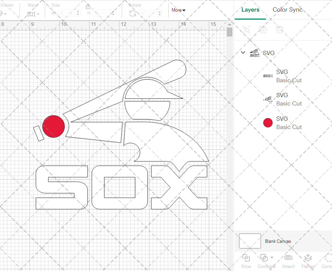
Task: Open the More dropdown menu
Action: click(178, 10)
